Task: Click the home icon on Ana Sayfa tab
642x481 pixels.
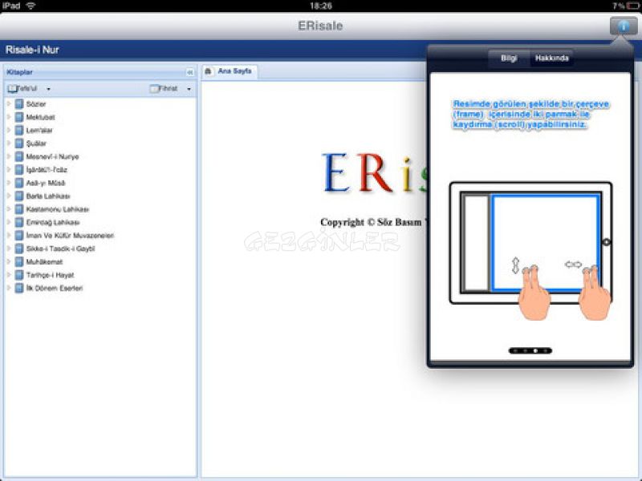Action: 209,71
